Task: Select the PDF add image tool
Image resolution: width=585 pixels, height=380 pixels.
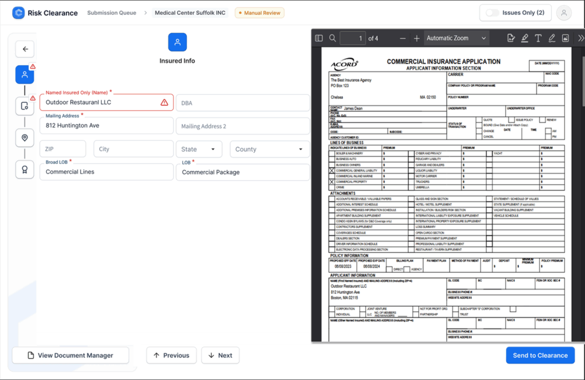Action: (566, 38)
